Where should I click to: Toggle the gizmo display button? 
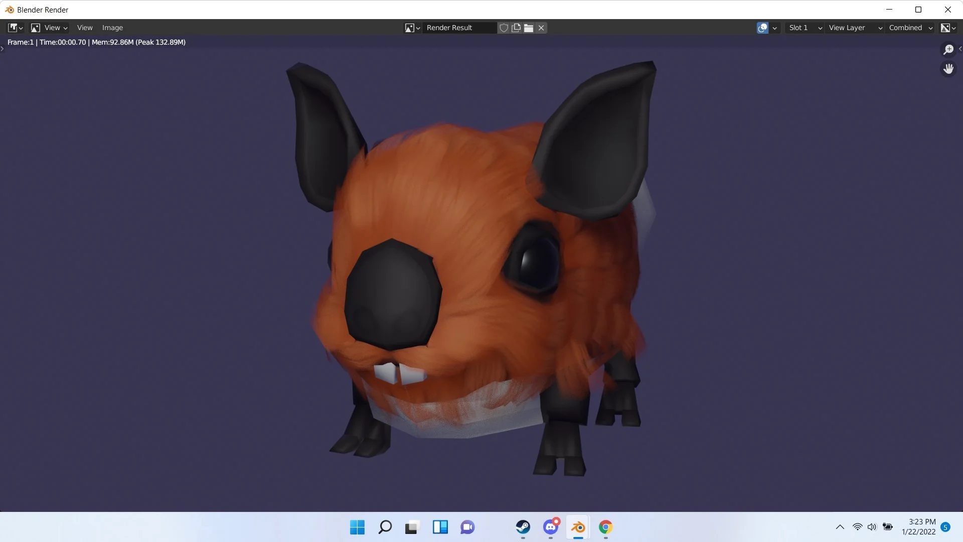pyautogui.click(x=762, y=28)
